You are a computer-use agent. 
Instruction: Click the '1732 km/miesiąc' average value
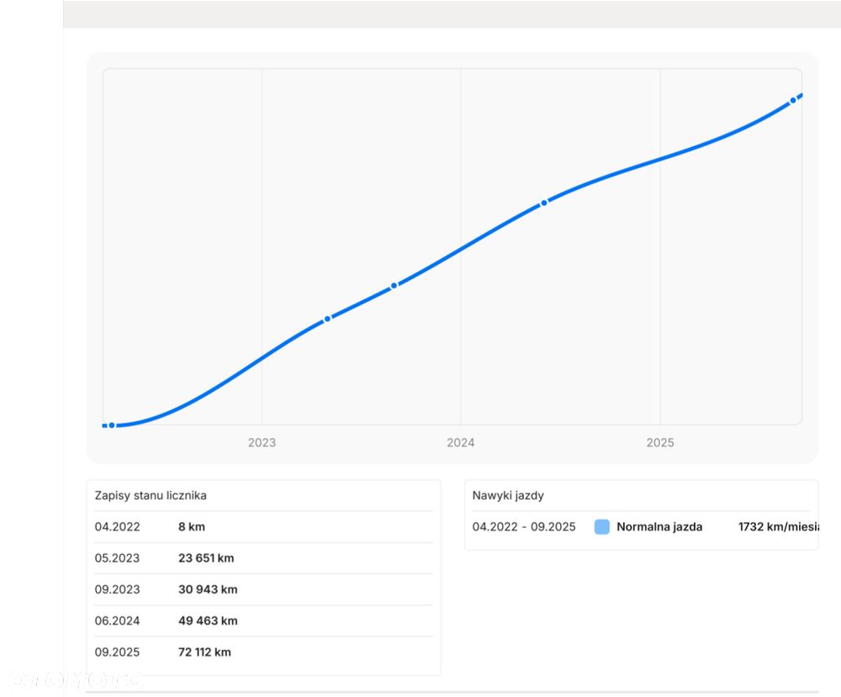click(x=779, y=526)
